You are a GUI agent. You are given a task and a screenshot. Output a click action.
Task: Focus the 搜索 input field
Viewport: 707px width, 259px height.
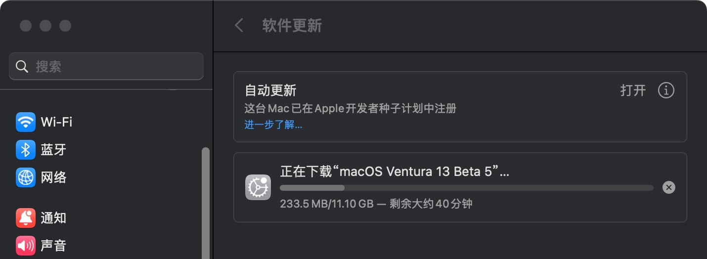(114, 67)
